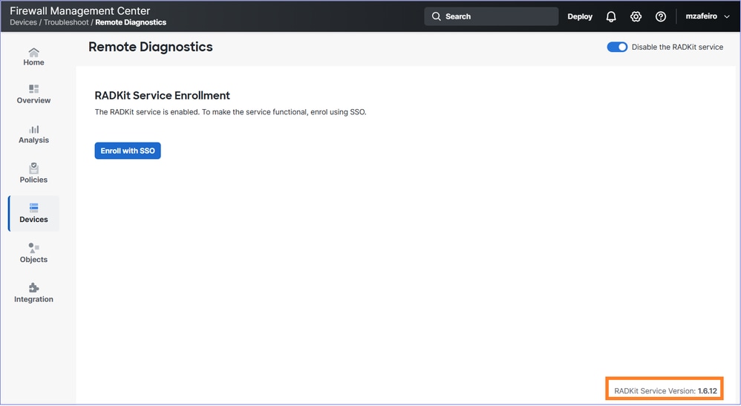
Task: Open the settings gear icon
Action: (636, 16)
